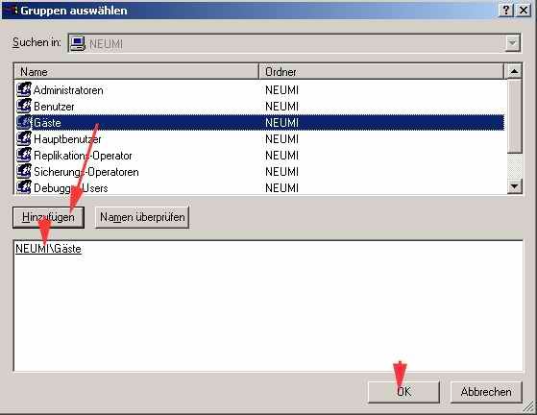
Task: Select the Administratoren row name text
Action: click(68, 90)
